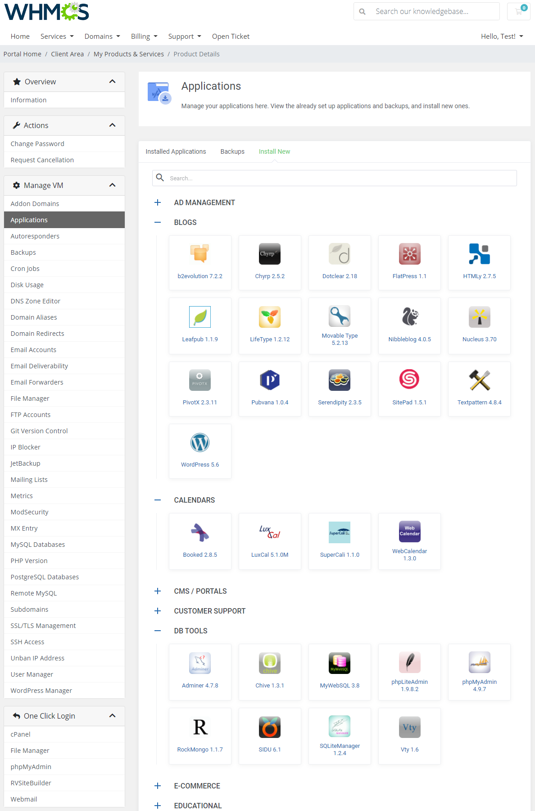The height and width of the screenshot is (811, 535).
Task: Open the Domains menu
Action: (x=102, y=37)
